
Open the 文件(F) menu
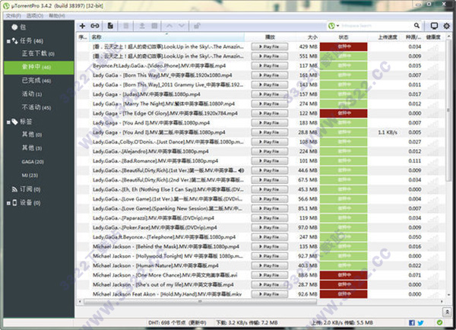pos(14,16)
